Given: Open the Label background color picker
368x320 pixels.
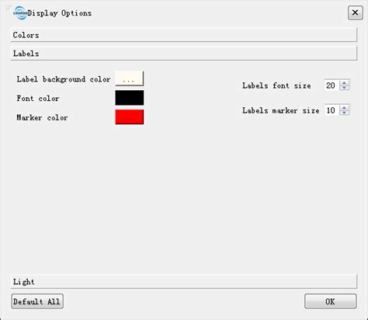Looking at the screenshot, I should point(130,78).
